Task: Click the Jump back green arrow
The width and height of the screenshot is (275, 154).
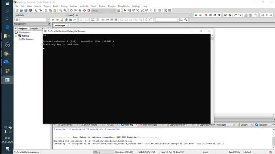Action: pyautogui.click(x=196, y=15)
